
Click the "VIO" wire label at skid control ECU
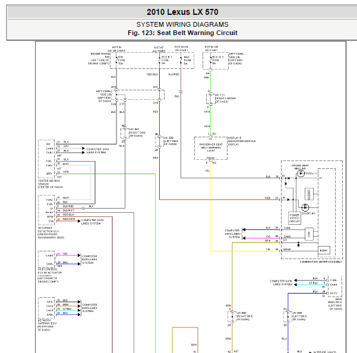(x=65, y=254)
